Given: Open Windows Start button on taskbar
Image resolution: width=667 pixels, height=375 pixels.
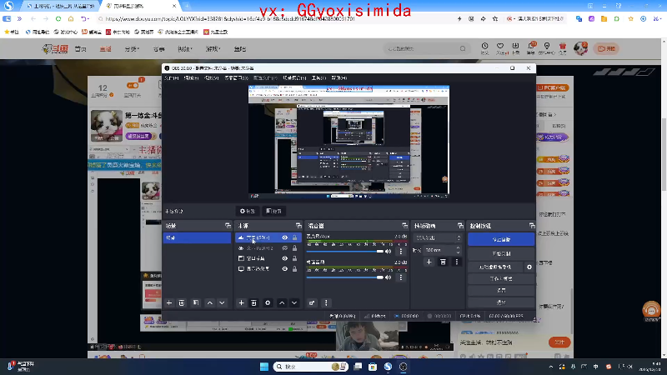Looking at the screenshot, I should (263, 367).
